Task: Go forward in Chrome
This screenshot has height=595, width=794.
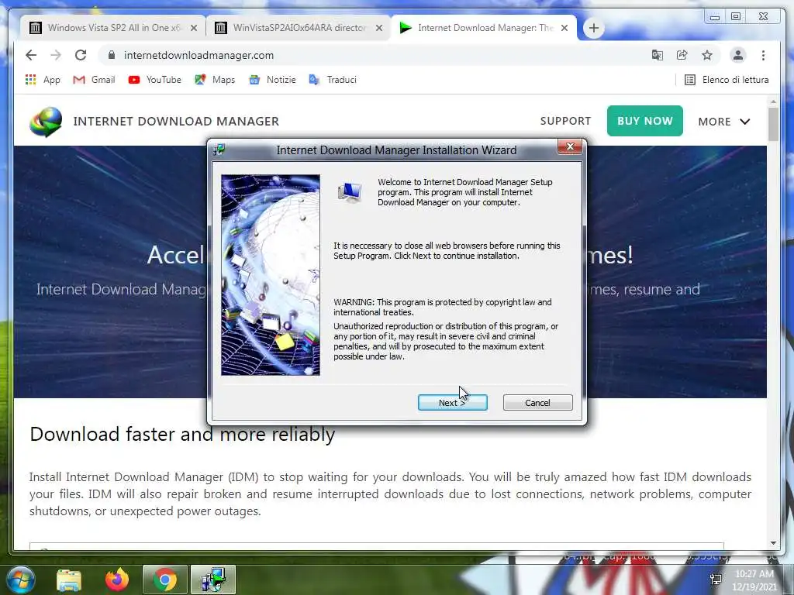Action: (x=56, y=55)
